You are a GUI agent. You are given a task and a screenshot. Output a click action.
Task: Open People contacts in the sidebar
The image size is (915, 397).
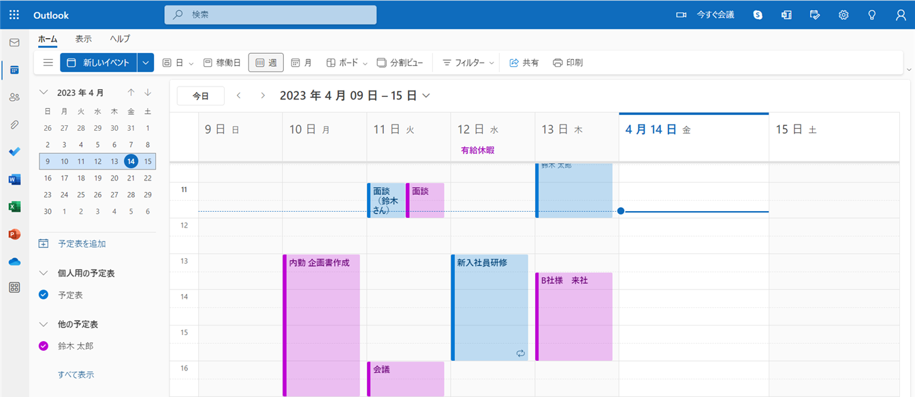(x=14, y=97)
